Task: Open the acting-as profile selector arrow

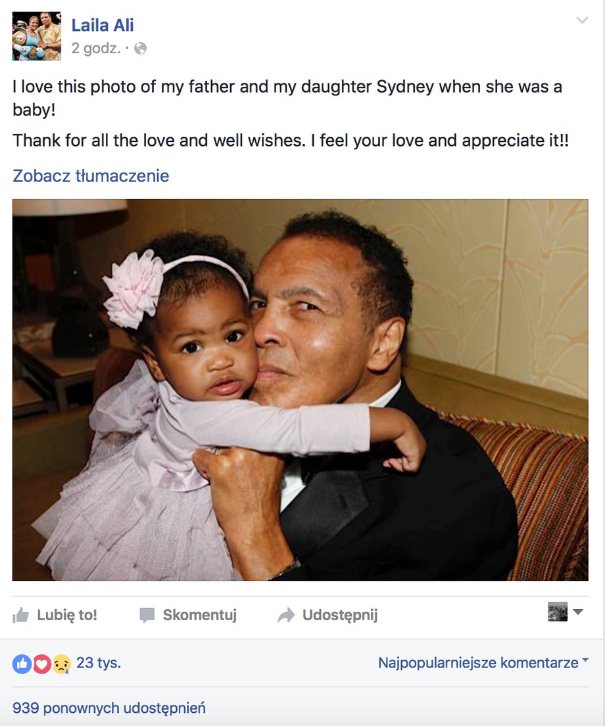Action: coord(577,612)
